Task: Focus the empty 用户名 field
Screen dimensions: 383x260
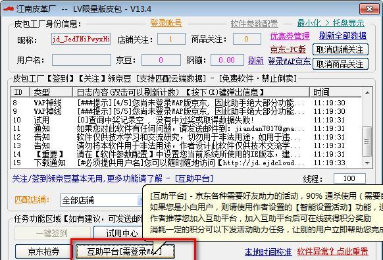Action: pos(82,60)
